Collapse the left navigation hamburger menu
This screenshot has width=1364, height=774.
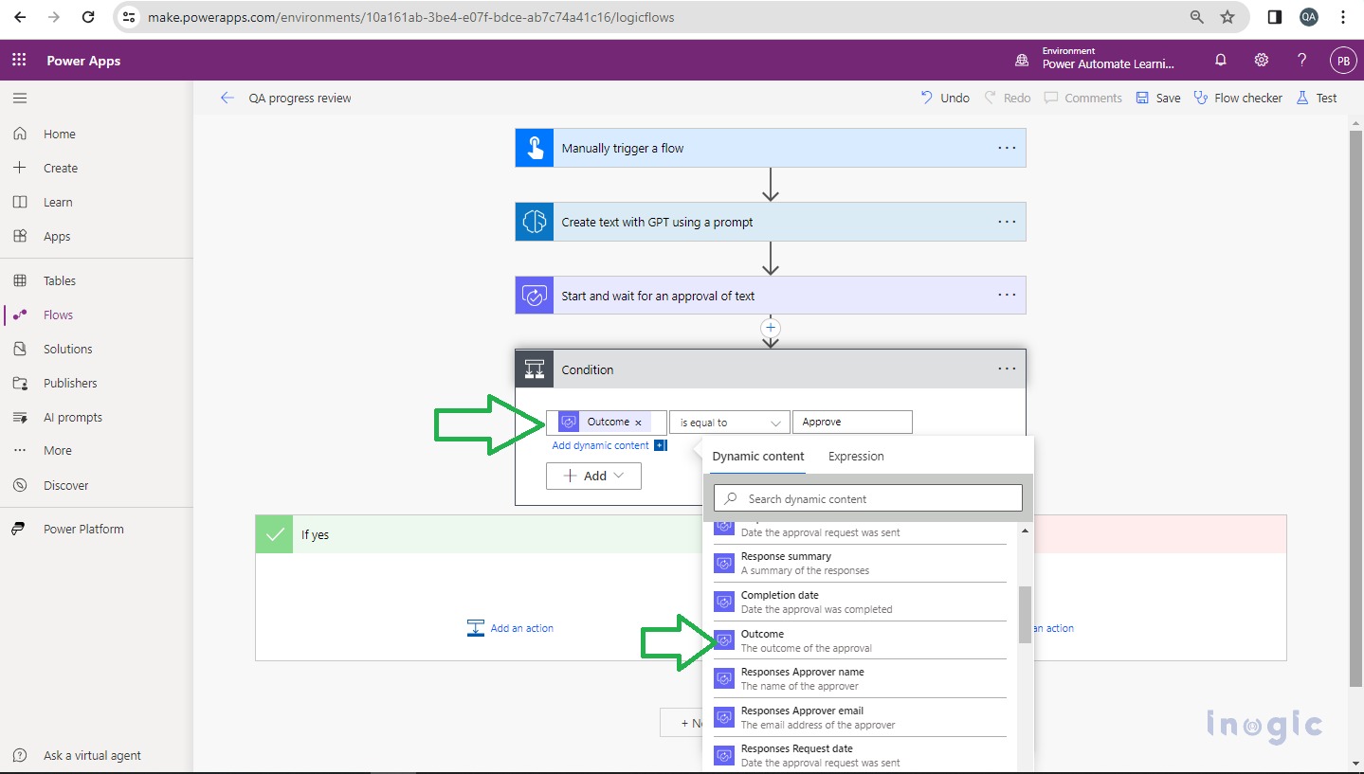[20, 98]
